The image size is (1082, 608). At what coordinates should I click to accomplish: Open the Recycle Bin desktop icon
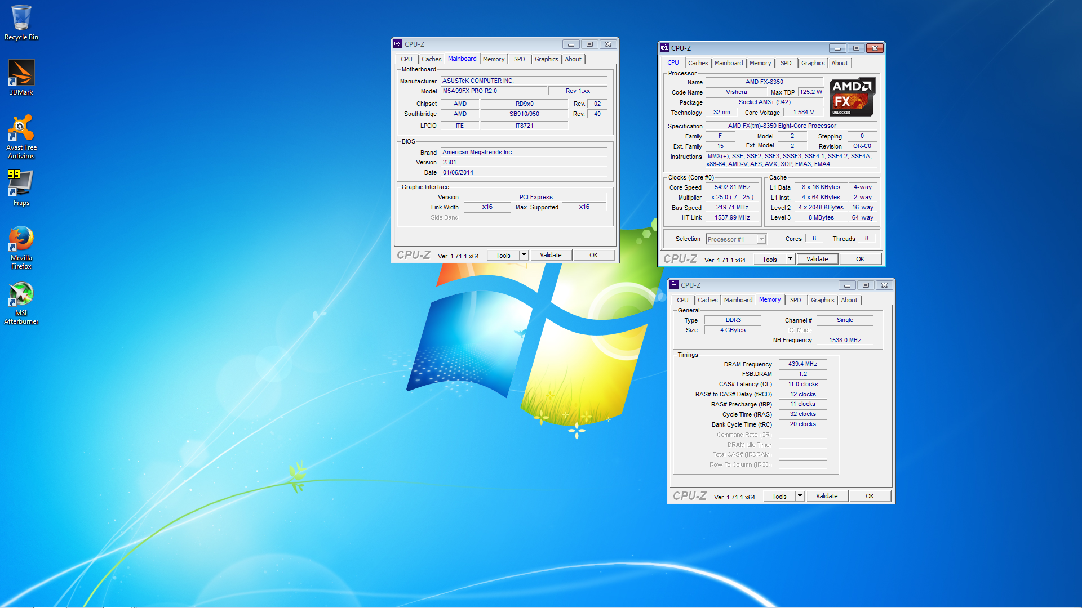(21, 23)
